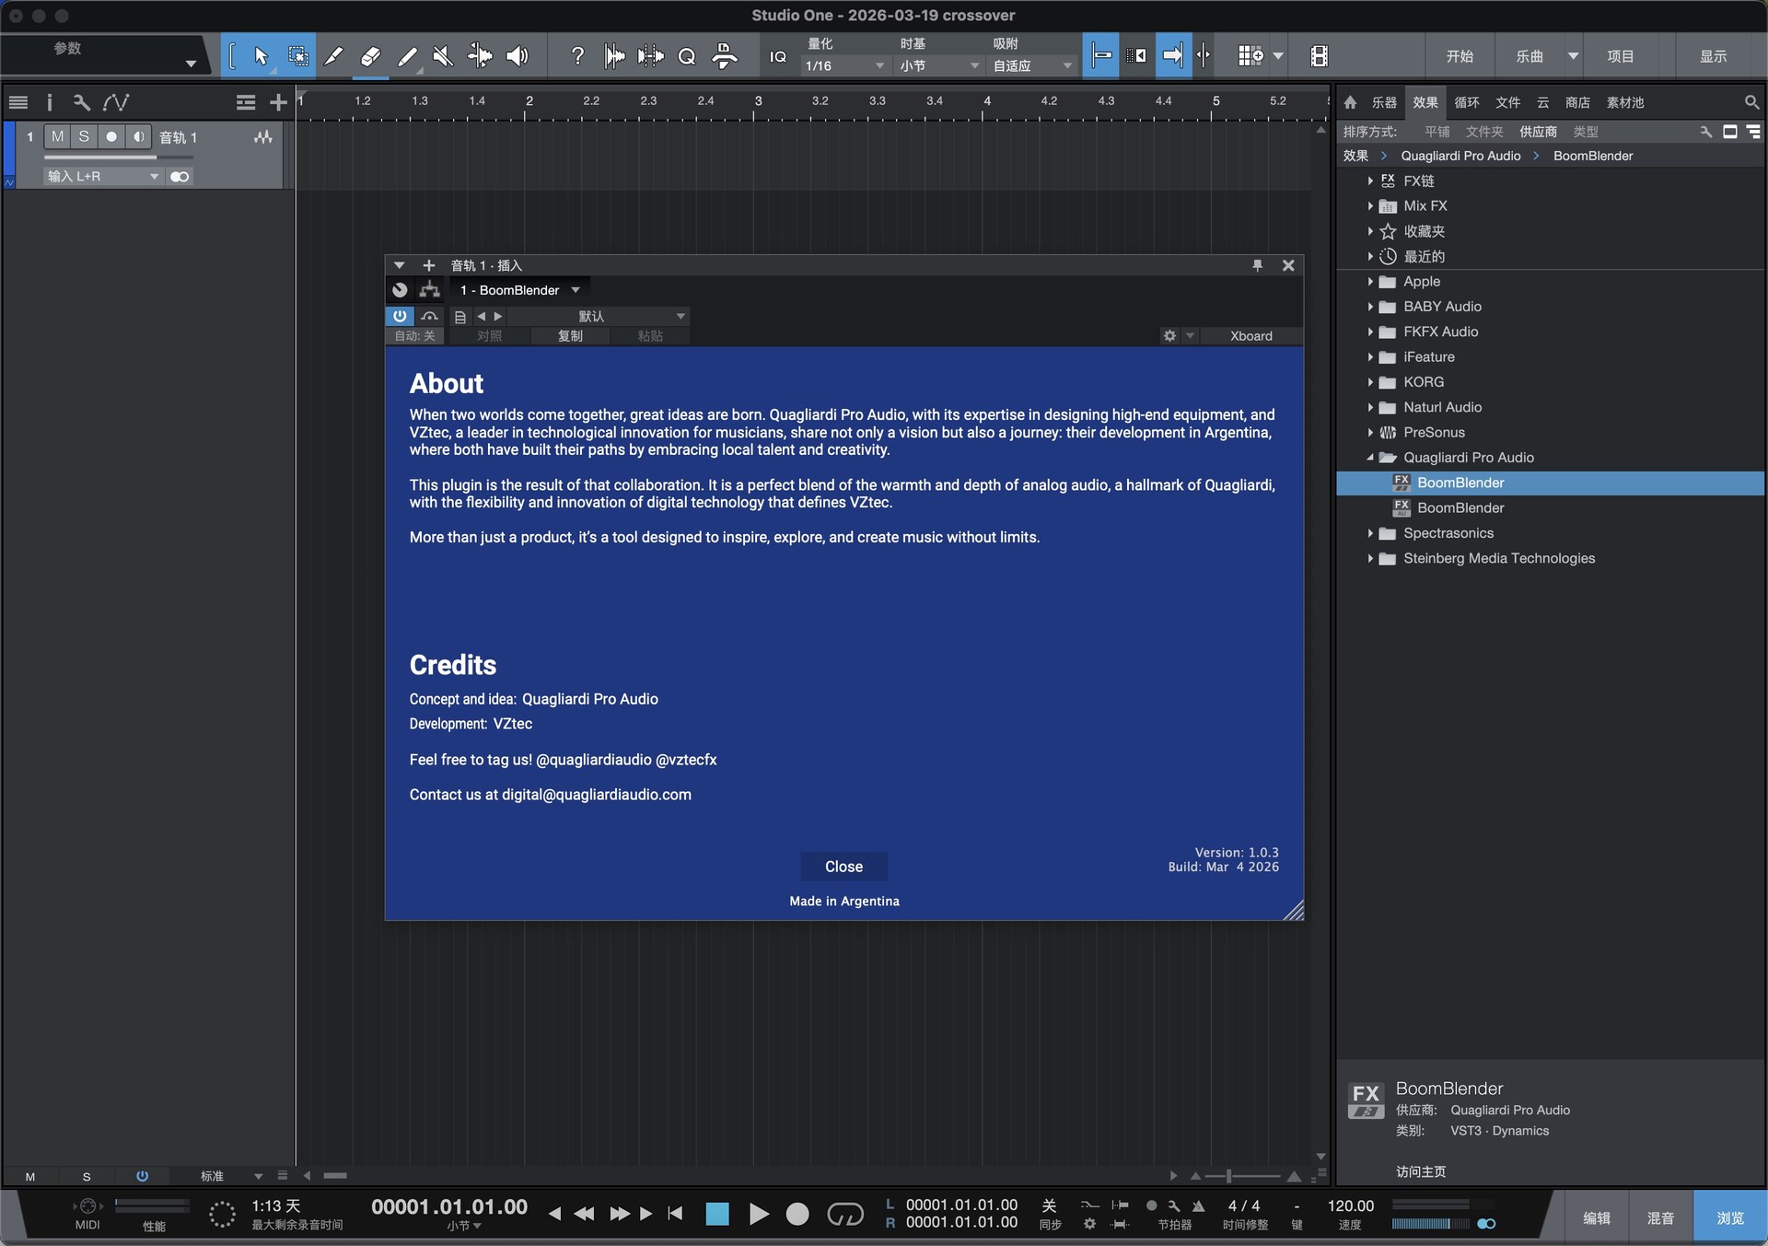
Task: Switch to the 循环 browser tab
Action: [1466, 102]
